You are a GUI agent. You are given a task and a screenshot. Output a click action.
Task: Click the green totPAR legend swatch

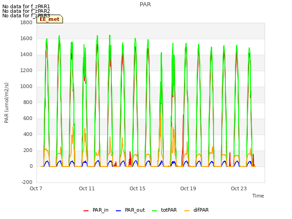coord(155,211)
